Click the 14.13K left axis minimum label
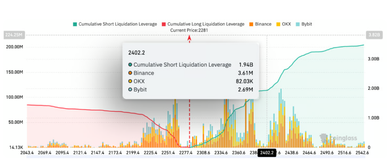 click(x=15, y=147)
